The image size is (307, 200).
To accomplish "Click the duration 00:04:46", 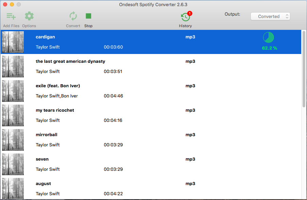I will click(x=113, y=96).
